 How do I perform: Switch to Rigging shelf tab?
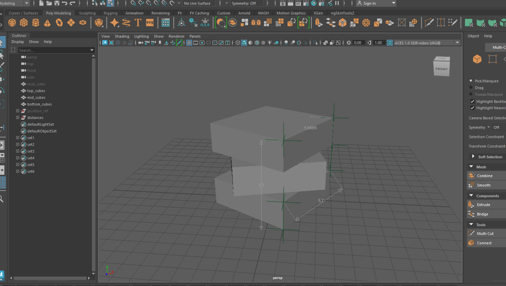tap(110, 13)
